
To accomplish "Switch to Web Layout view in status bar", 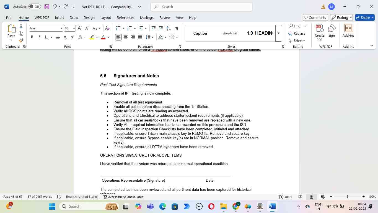I will tap(322, 197).
